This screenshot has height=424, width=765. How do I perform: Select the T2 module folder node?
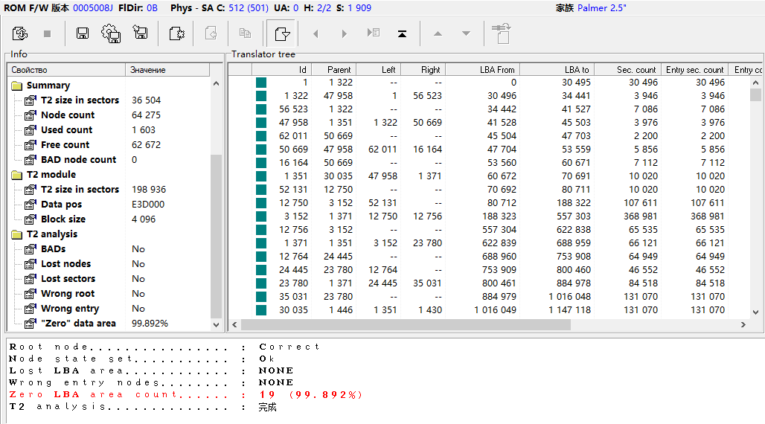click(51, 175)
